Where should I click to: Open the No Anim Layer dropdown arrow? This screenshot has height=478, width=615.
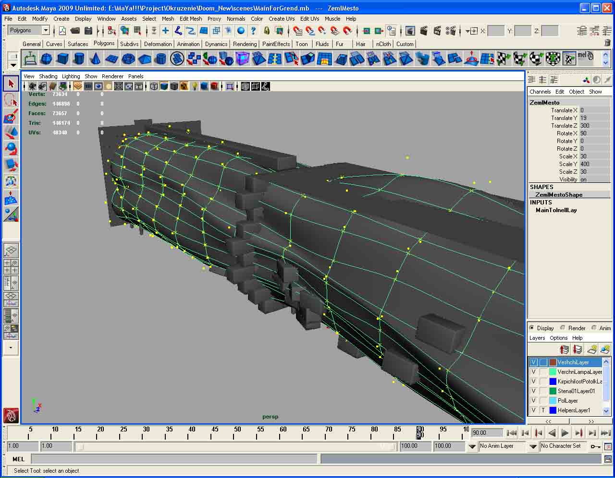point(472,446)
